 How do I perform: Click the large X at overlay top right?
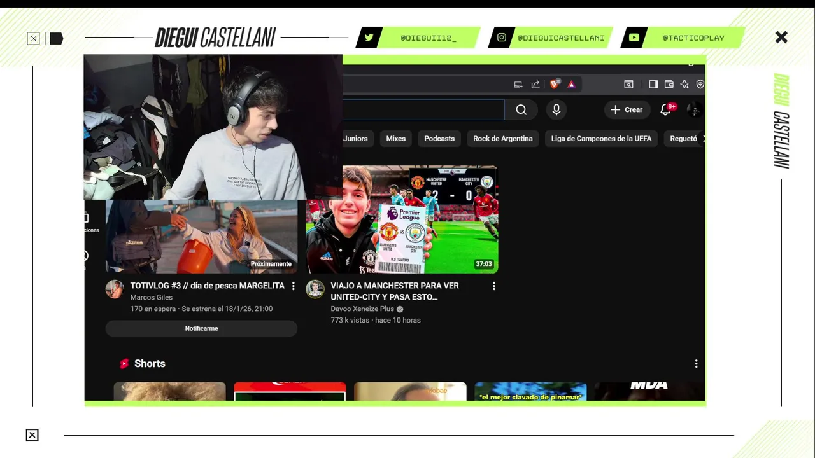click(781, 38)
